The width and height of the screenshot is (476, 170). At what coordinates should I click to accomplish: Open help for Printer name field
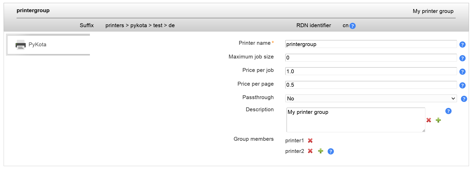[x=462, y=45]
